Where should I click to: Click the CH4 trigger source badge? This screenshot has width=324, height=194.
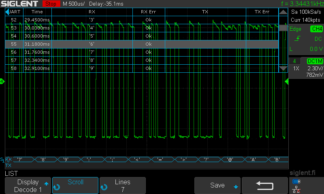coord(316,29)
